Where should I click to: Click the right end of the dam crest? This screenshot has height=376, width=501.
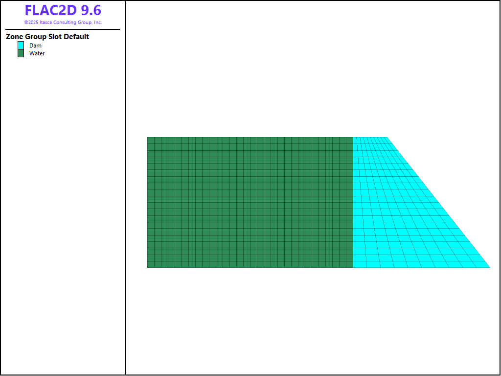tap(387, 138)
